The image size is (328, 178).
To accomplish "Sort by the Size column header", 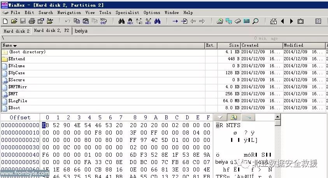I will pyautogui.click(x=229, y=45).
